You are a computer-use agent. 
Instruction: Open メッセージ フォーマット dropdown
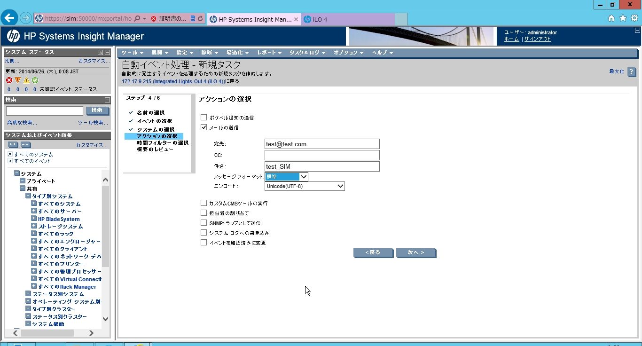[286, 177]
